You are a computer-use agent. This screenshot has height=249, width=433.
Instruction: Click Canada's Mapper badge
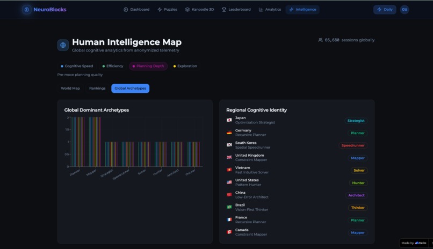(x=358, y=233)
